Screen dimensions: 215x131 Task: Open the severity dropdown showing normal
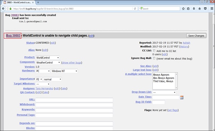[53, 79]
